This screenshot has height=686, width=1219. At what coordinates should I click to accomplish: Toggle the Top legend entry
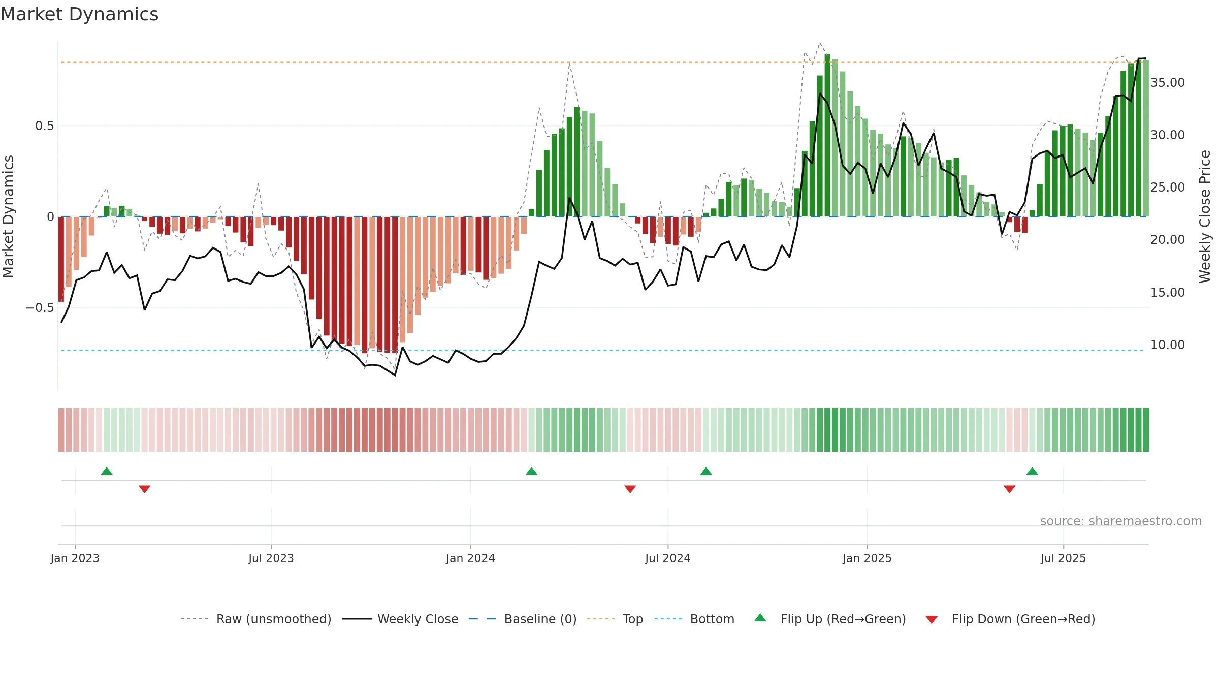[615, 619]
